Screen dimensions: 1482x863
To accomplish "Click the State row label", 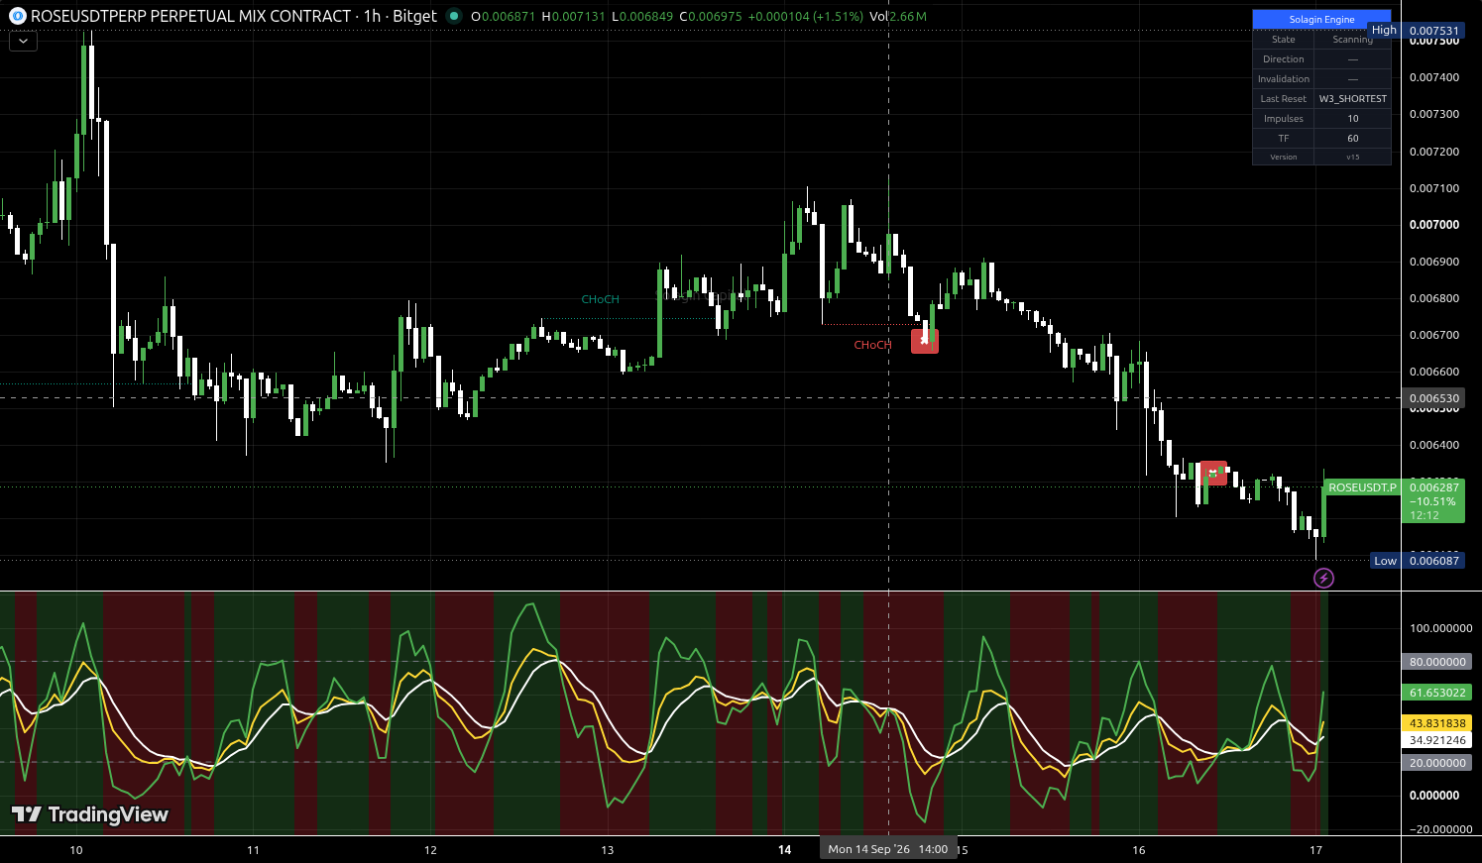I will coord(1284,40).
